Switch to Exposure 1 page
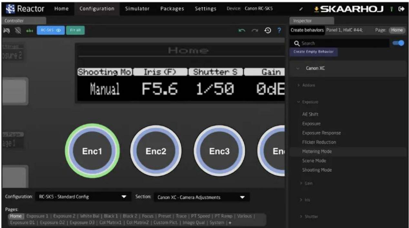This screenshot has width=409, height=228. (37, 216)
